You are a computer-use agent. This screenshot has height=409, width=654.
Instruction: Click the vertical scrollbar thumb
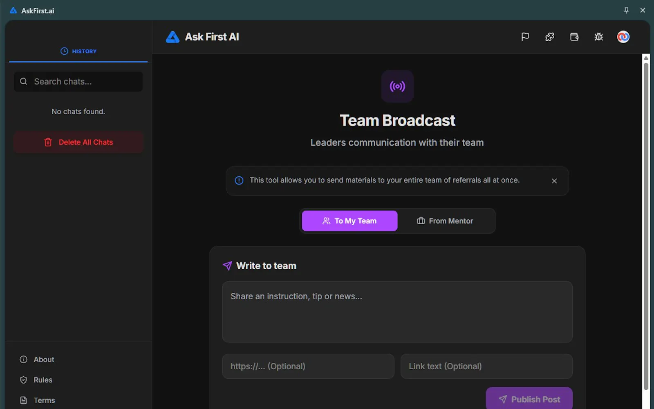[646, 226]
